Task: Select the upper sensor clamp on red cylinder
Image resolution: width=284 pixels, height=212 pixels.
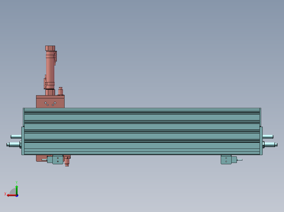Action: pyautogui.click(x=55, y=56)
